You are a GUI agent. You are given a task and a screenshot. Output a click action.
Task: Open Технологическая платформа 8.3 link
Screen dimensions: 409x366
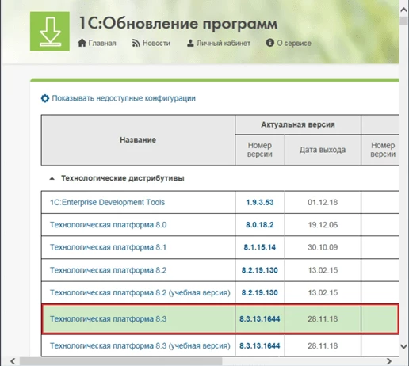109,319
